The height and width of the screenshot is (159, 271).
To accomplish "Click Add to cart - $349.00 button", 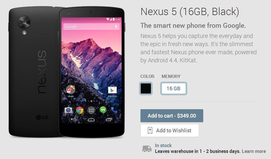I will (172, 116).
